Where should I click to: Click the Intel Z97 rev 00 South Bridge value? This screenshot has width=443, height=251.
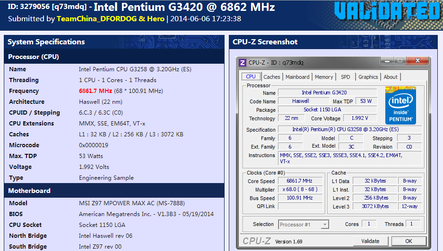[100, 246]
